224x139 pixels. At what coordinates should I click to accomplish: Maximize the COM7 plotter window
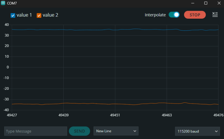[206, 3]
